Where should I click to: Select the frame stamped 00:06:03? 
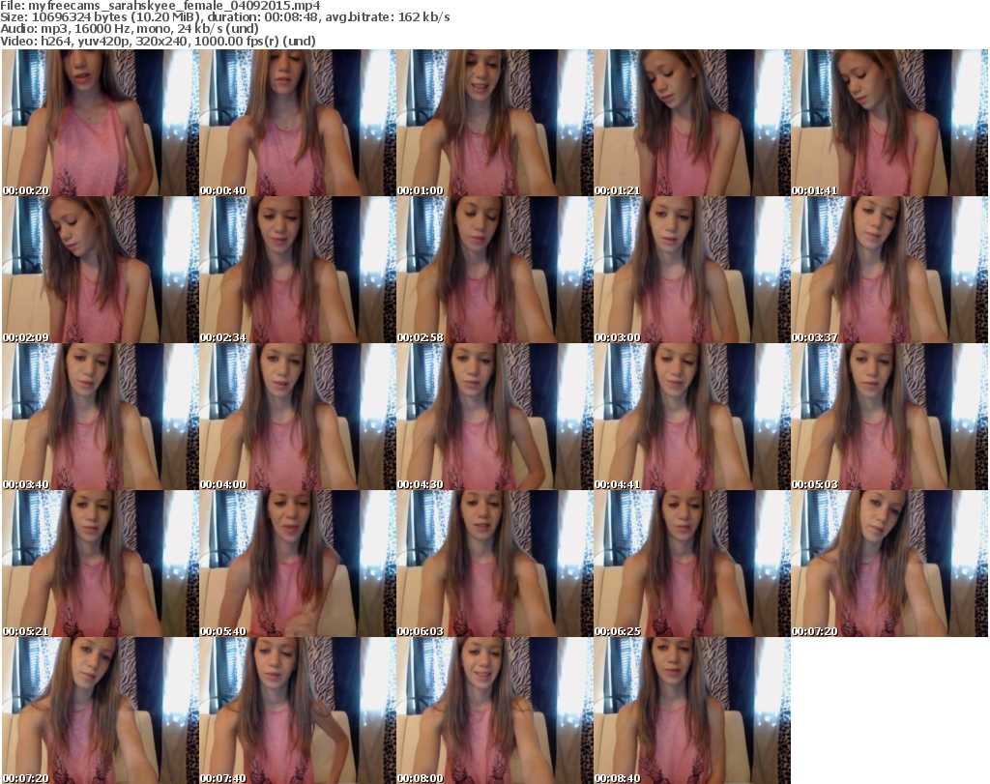[x=494, y=564]
